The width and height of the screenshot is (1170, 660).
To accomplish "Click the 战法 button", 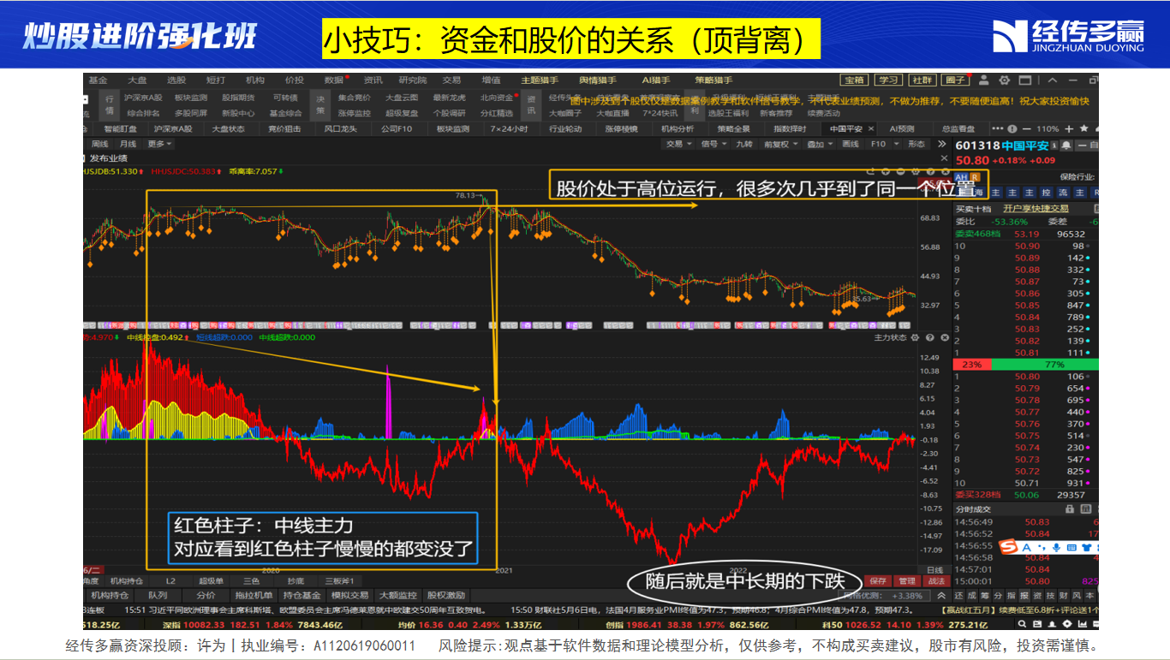I will tap(936, 581).
